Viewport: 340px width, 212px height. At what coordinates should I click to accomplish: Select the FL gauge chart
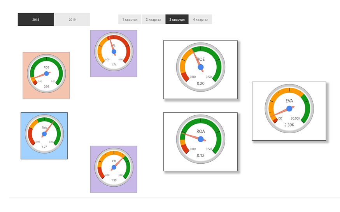pyautogui.click(x=114, y=52)
